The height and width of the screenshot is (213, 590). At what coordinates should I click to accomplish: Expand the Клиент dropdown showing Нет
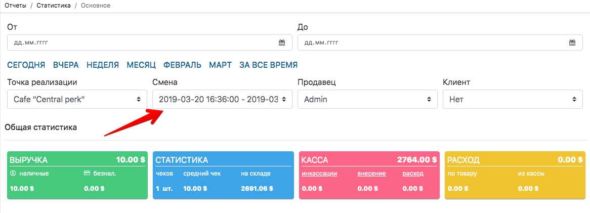[513, 99]
